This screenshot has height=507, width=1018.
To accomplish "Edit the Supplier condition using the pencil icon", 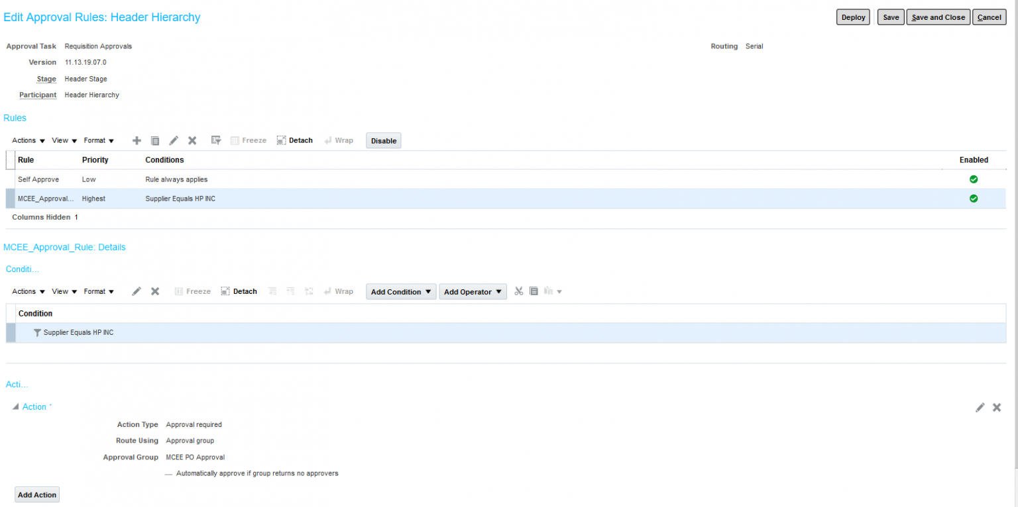I will (137, 291).
